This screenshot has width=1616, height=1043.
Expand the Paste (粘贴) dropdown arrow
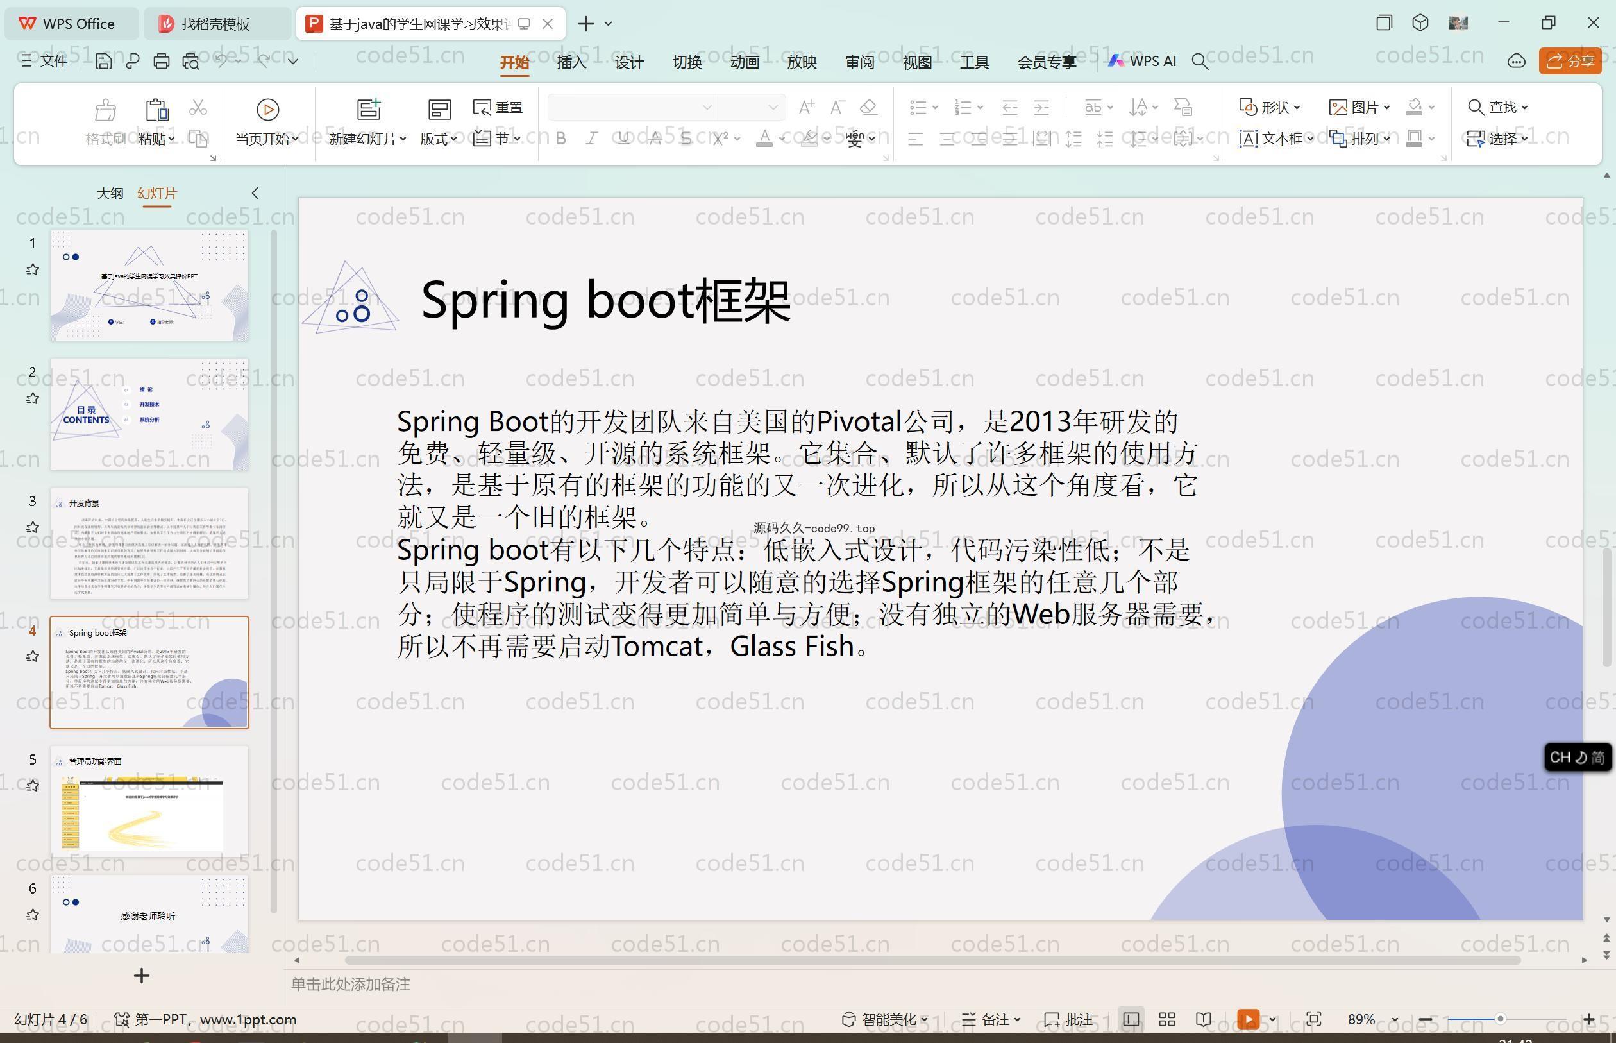tap(171, 139)
